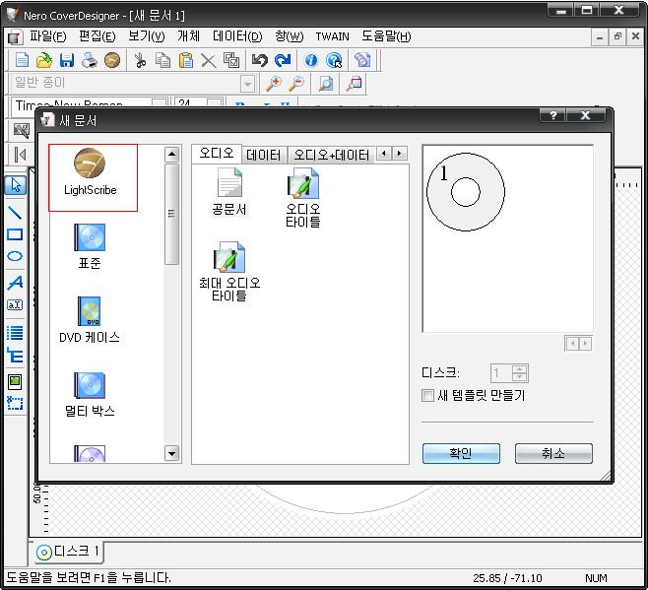The image size is (648, 590).
Task: Click the Print toolbar icon
Action: (90, 60)
